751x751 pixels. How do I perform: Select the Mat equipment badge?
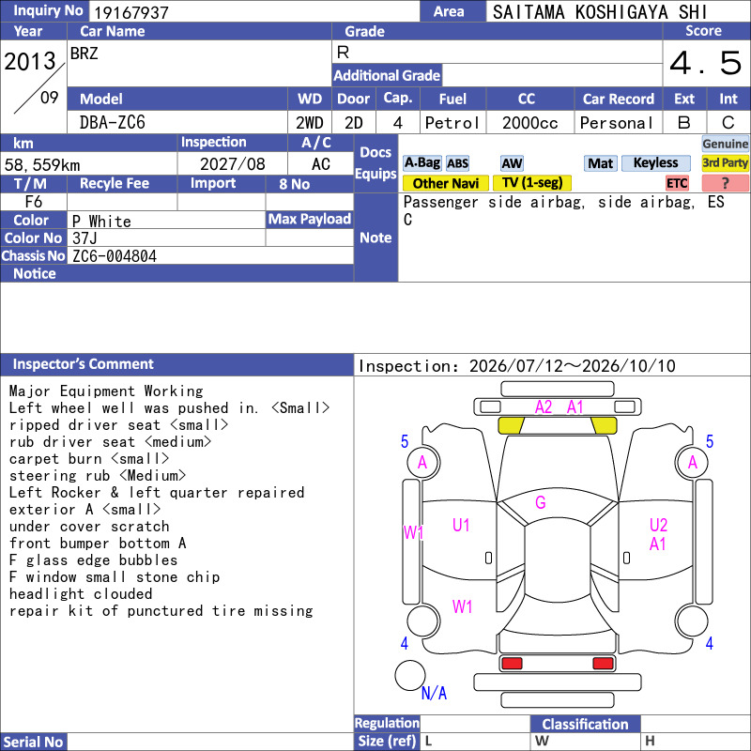tap(600, 163)
